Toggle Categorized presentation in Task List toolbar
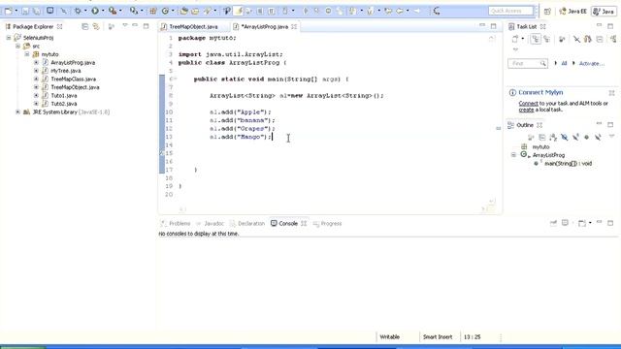This screenshot has height=349, width=621. click(x=536, y=39)
